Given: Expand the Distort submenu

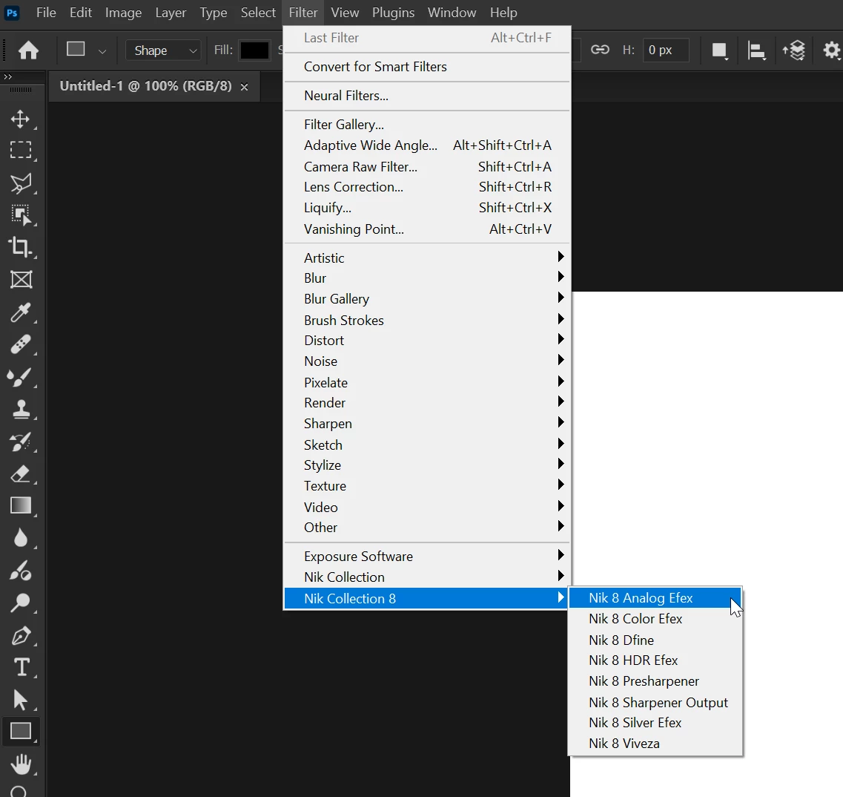Looking at the screenshot, I should tap(427, 341).
